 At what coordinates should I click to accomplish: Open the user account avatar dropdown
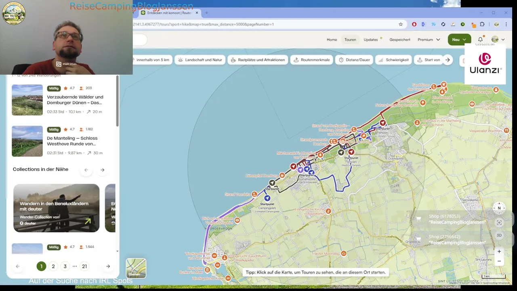(x=498, y=40)
